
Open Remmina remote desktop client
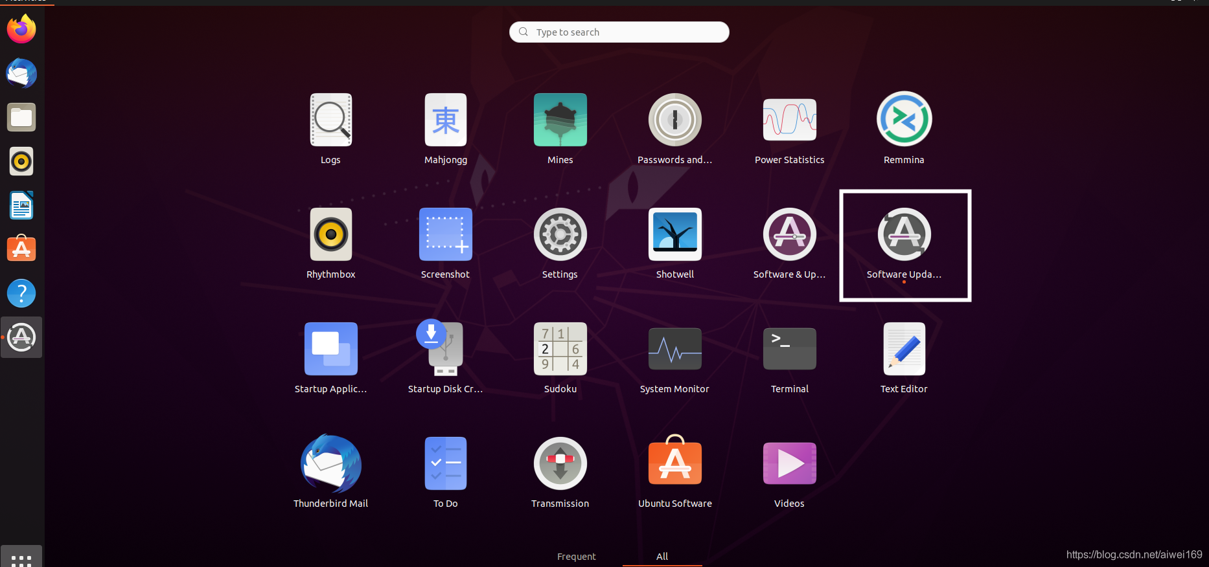904,119
